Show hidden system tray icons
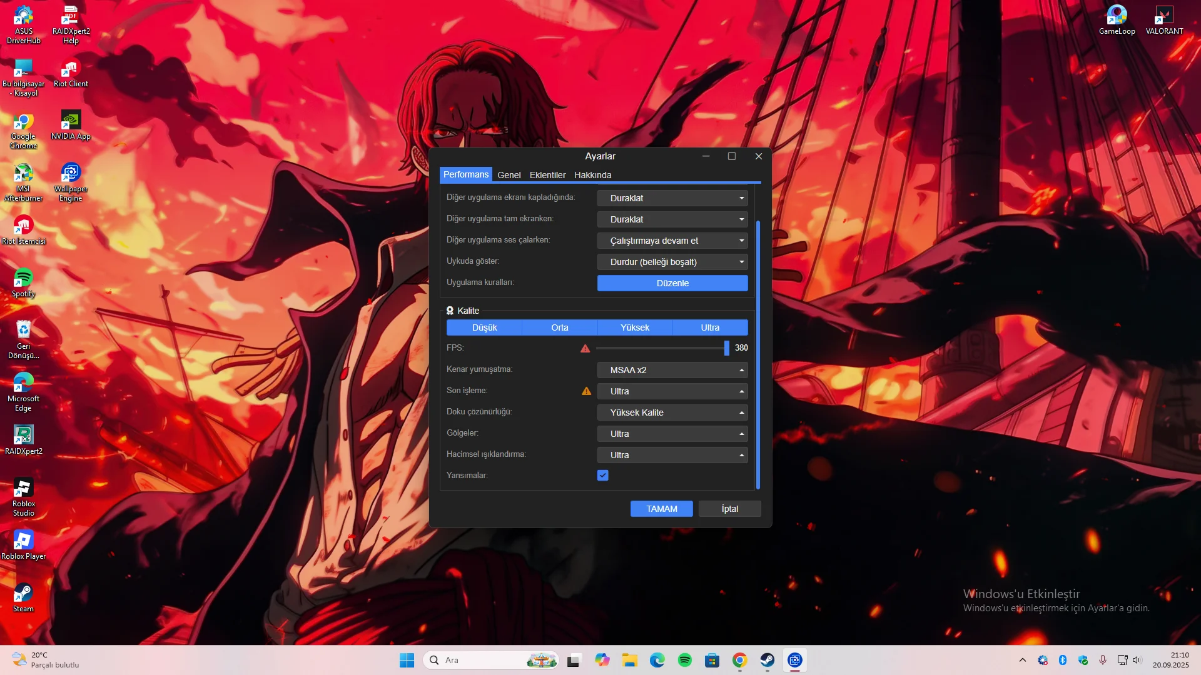 [1022, 660]
